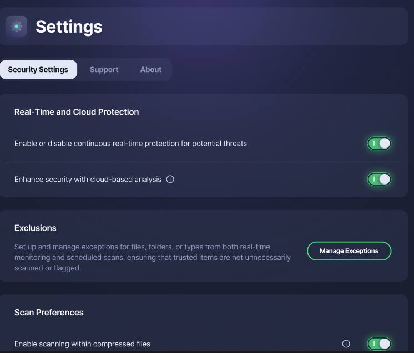Viewport: 414px width, 353px height.
Task: Click the Exclusions section heading
Action: coord(36,228)
